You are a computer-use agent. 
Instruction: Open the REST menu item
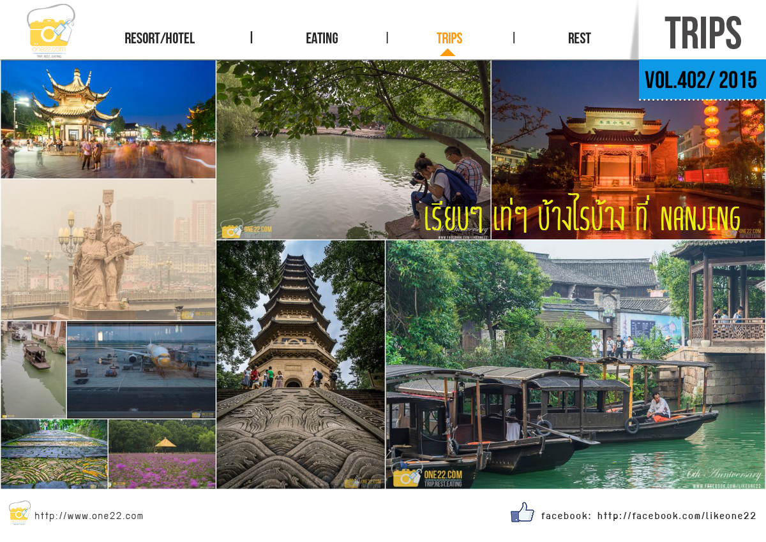coord(579,38)
